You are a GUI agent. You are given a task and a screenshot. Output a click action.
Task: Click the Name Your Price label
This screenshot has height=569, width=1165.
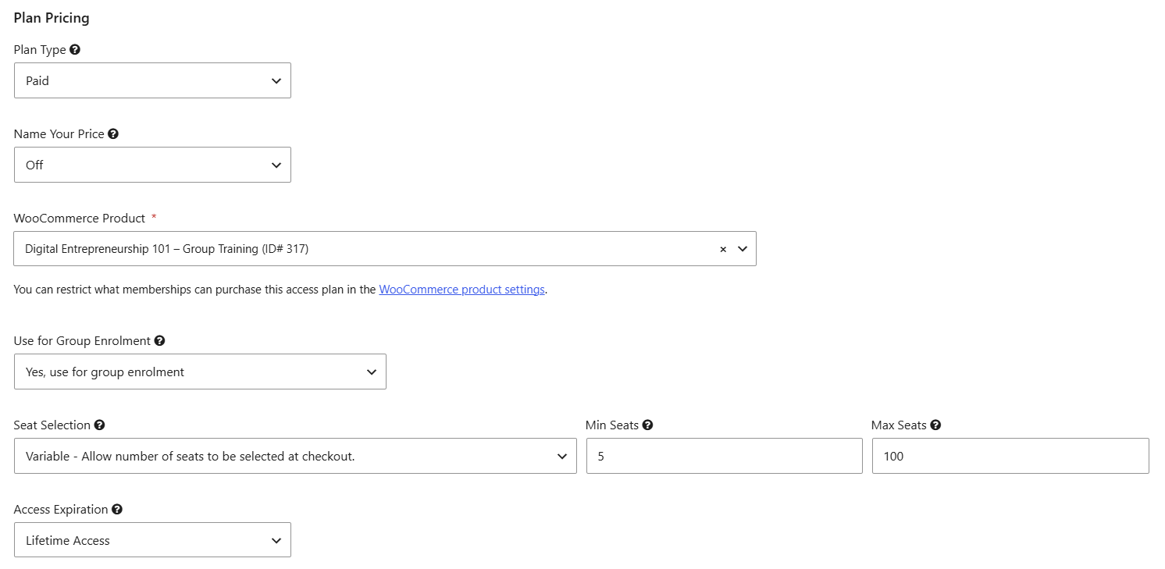[x=59, y=134]
